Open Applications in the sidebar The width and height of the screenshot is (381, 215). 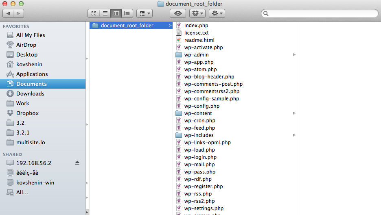pyautogui.click(x=43, y=74)
